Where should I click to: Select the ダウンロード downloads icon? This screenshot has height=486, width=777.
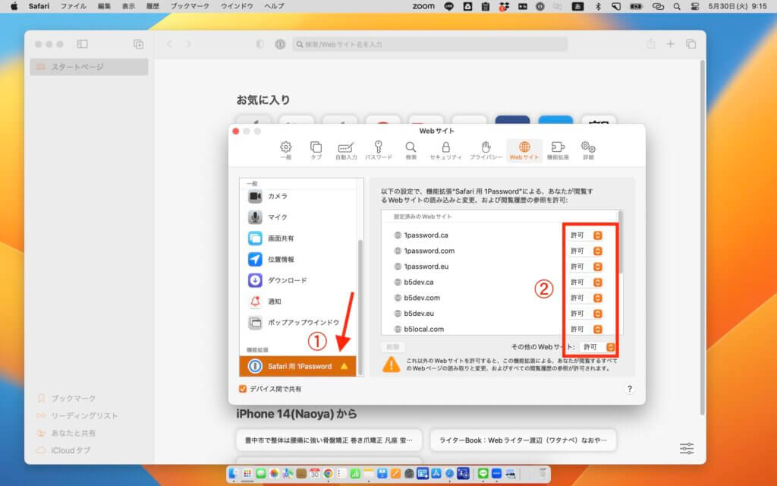tap(255, 280)
